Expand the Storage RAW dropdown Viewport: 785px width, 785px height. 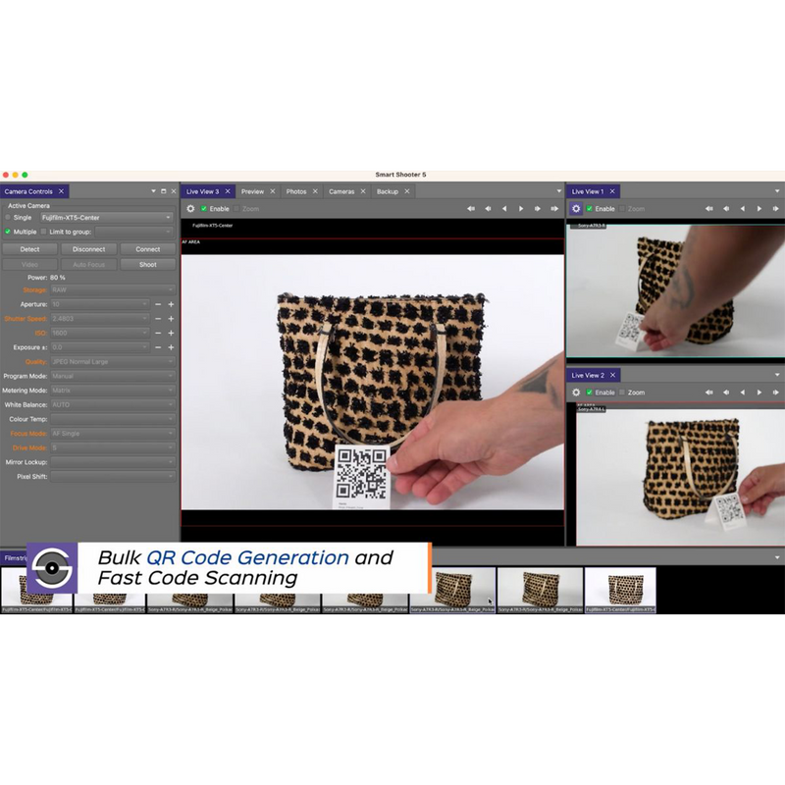tap(112, 290)
